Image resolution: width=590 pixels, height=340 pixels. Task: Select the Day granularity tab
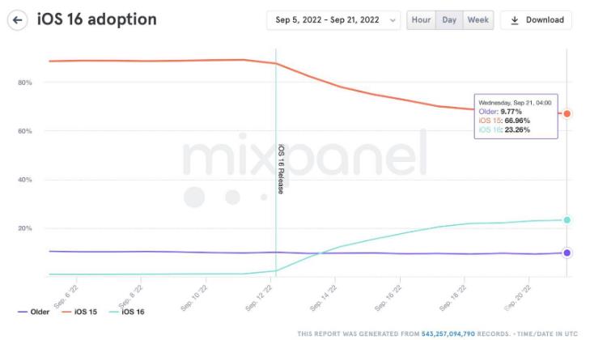pyautogui.click(x=449, y=20)
